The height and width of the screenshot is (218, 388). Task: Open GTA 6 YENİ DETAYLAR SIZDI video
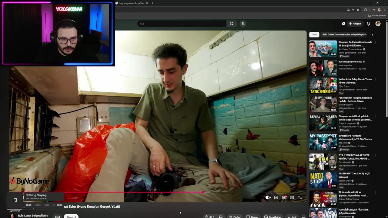pos(354,157)
